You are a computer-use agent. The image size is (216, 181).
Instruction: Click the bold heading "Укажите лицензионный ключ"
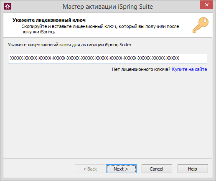[49, 20]
